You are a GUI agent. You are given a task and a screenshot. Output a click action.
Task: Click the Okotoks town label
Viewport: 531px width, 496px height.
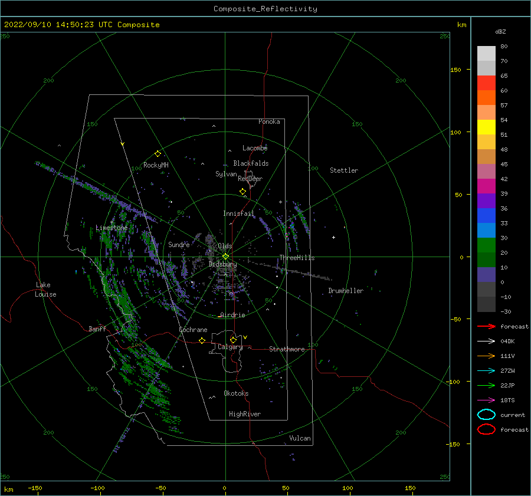[237, 393]
